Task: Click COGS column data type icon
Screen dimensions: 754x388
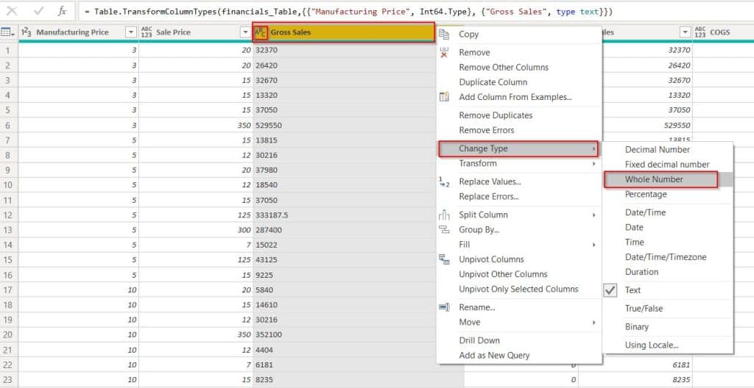Action: pos(701,32)
